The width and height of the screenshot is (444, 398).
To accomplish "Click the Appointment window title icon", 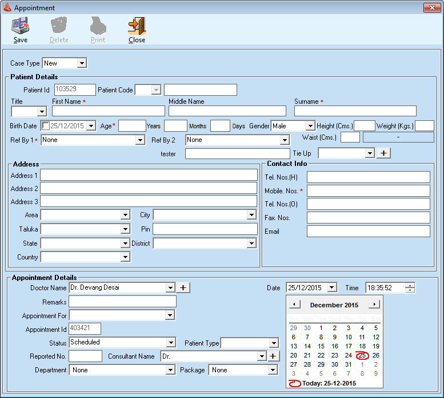I will click(7, 7).
